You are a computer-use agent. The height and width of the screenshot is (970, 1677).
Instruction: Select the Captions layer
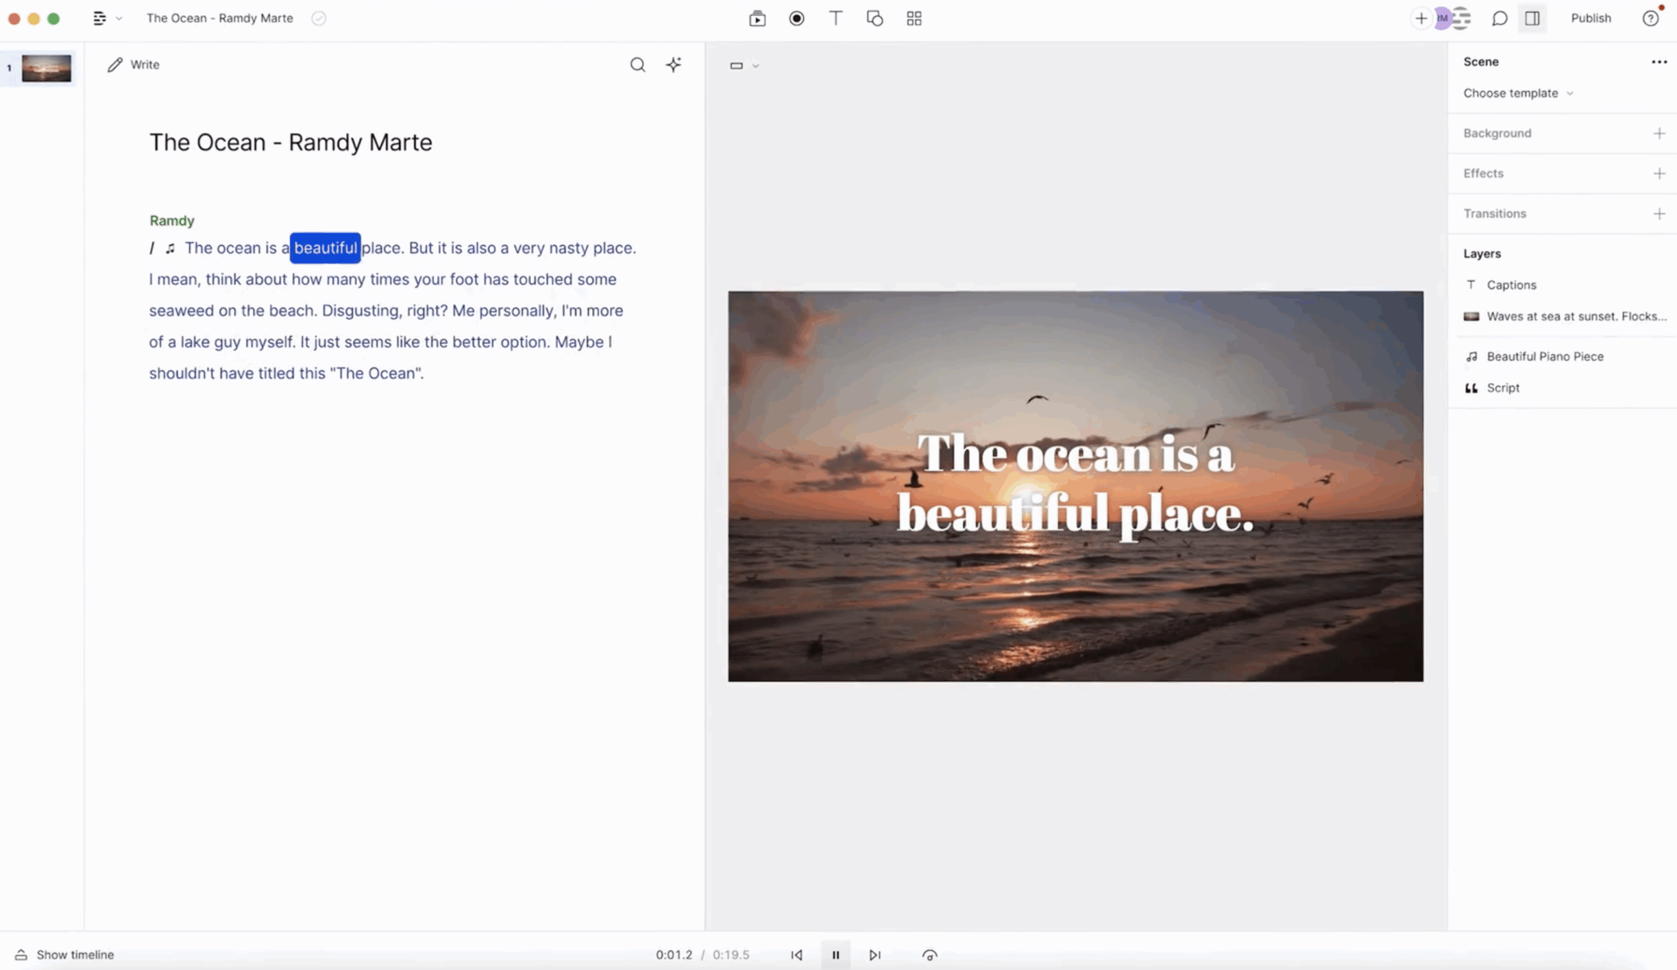1511,285
